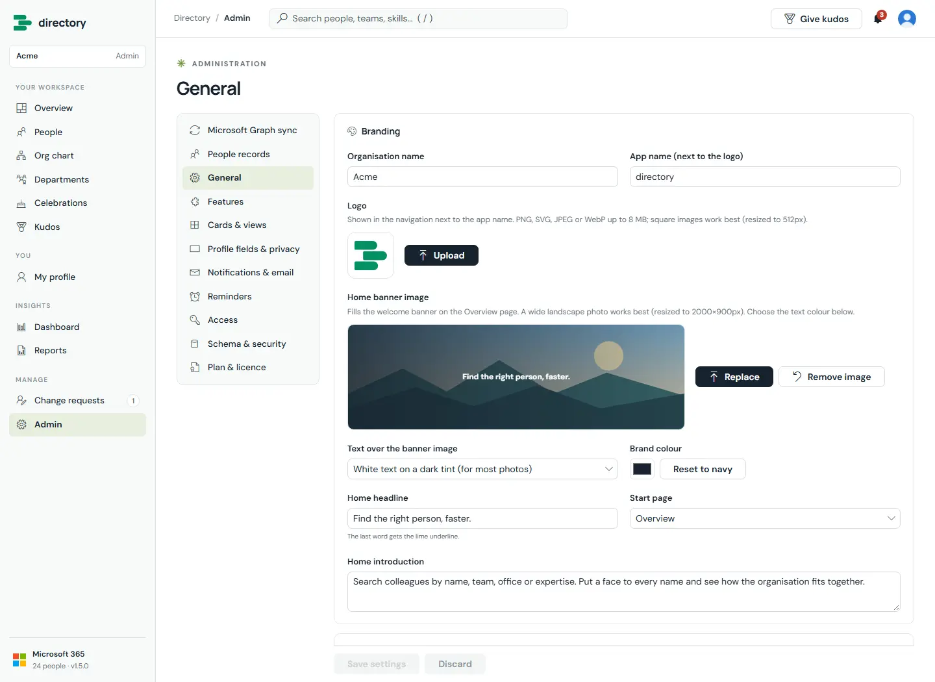Image resolution: width=935 pixels, height=682 pixels.
Task: Click the home banner image preview
Action: pos(516,377)
